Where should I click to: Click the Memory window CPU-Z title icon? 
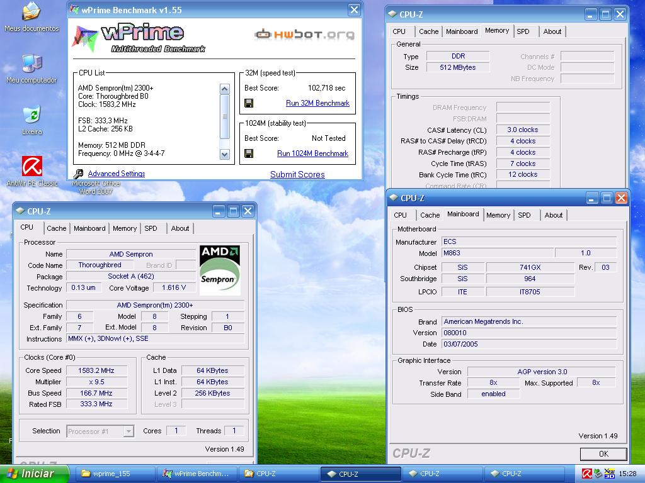pos(393,14)
